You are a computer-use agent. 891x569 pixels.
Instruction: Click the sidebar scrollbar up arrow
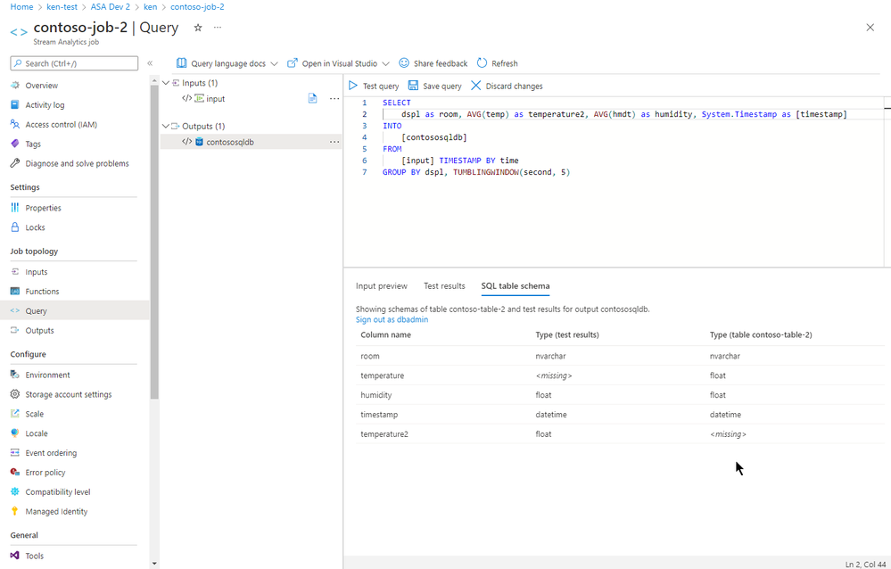point(154,81)
